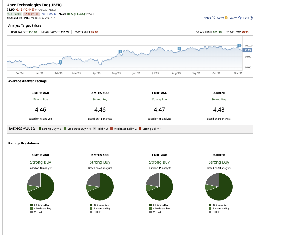Click the earnings marker near Feb '25
The height and width of the screenshot is (235, 281).
(60, 62)
